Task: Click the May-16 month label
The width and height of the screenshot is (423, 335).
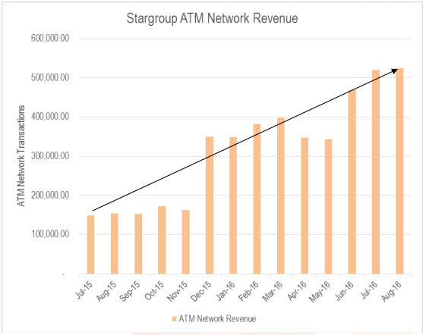Action: tap(320, 292)
